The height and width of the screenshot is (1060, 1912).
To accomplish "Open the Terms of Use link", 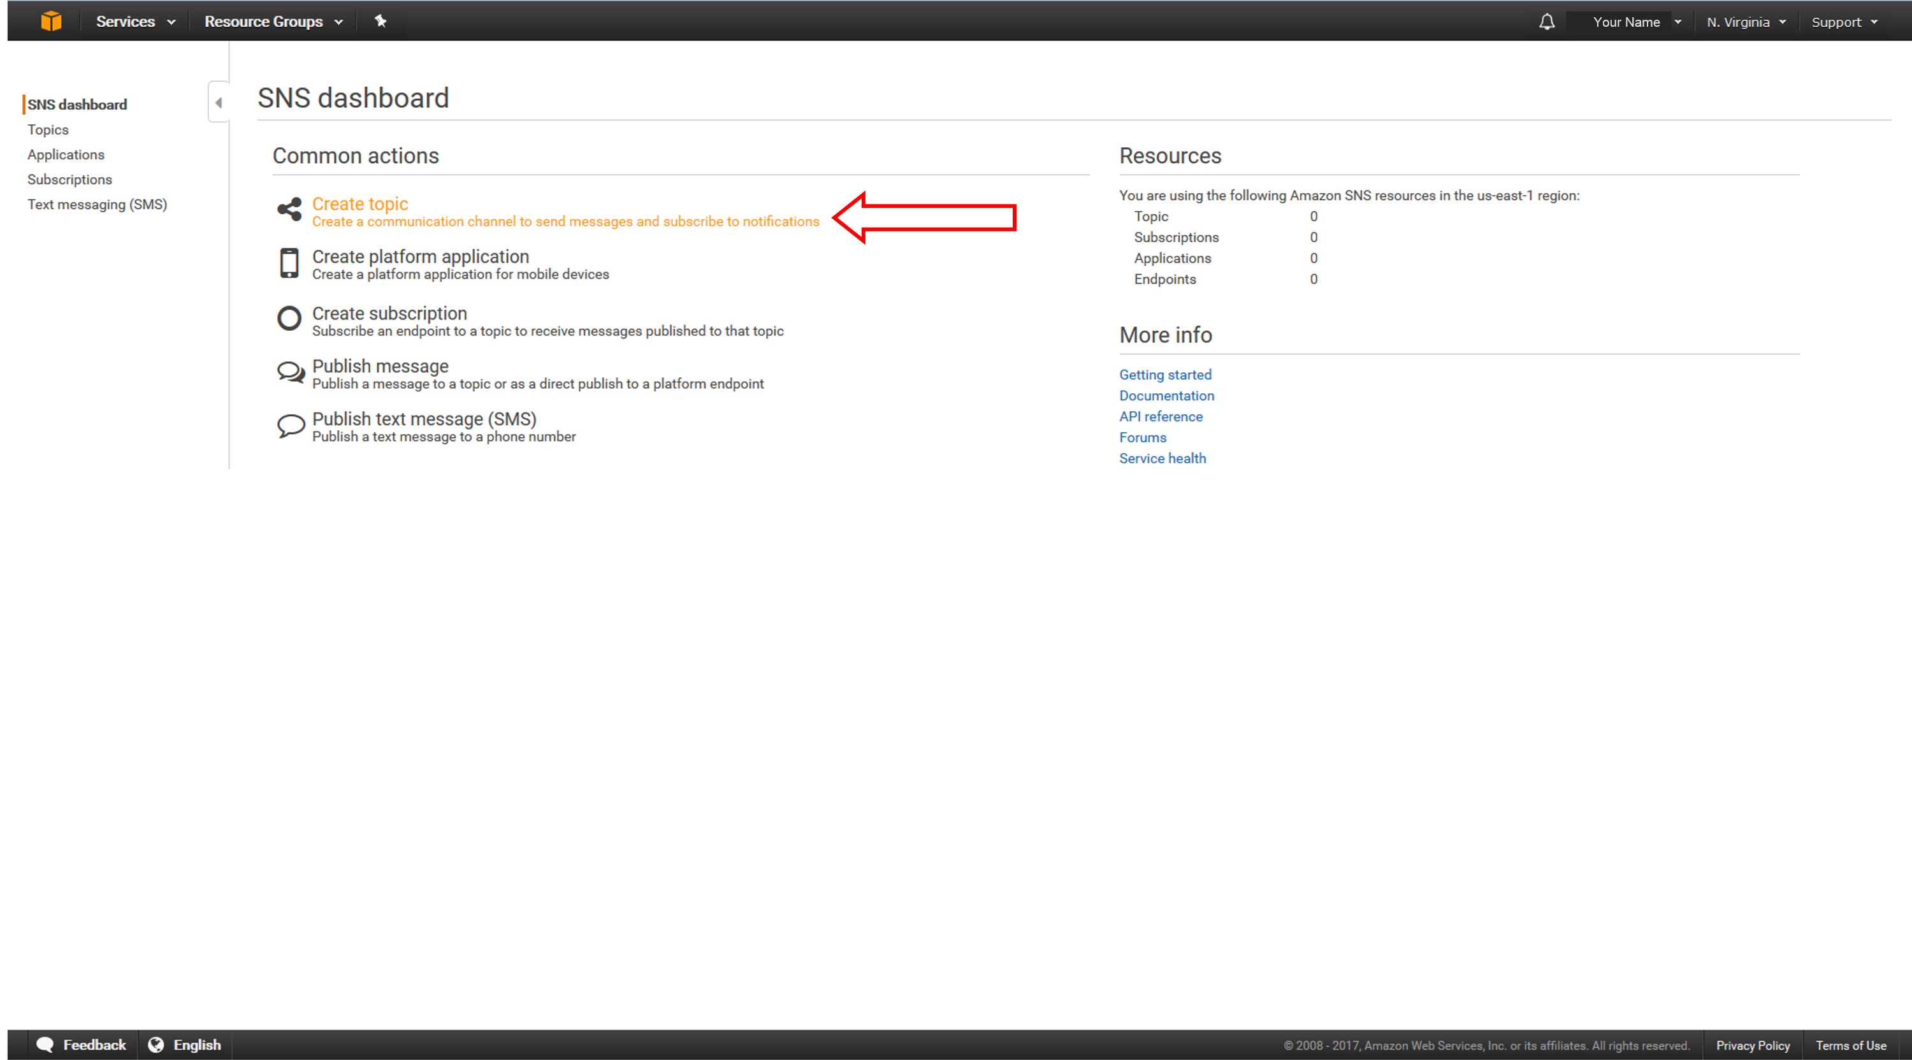I will tap(1850, 1045).
